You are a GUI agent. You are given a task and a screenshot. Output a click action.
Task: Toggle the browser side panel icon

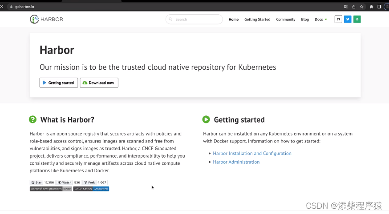(379, 7)
